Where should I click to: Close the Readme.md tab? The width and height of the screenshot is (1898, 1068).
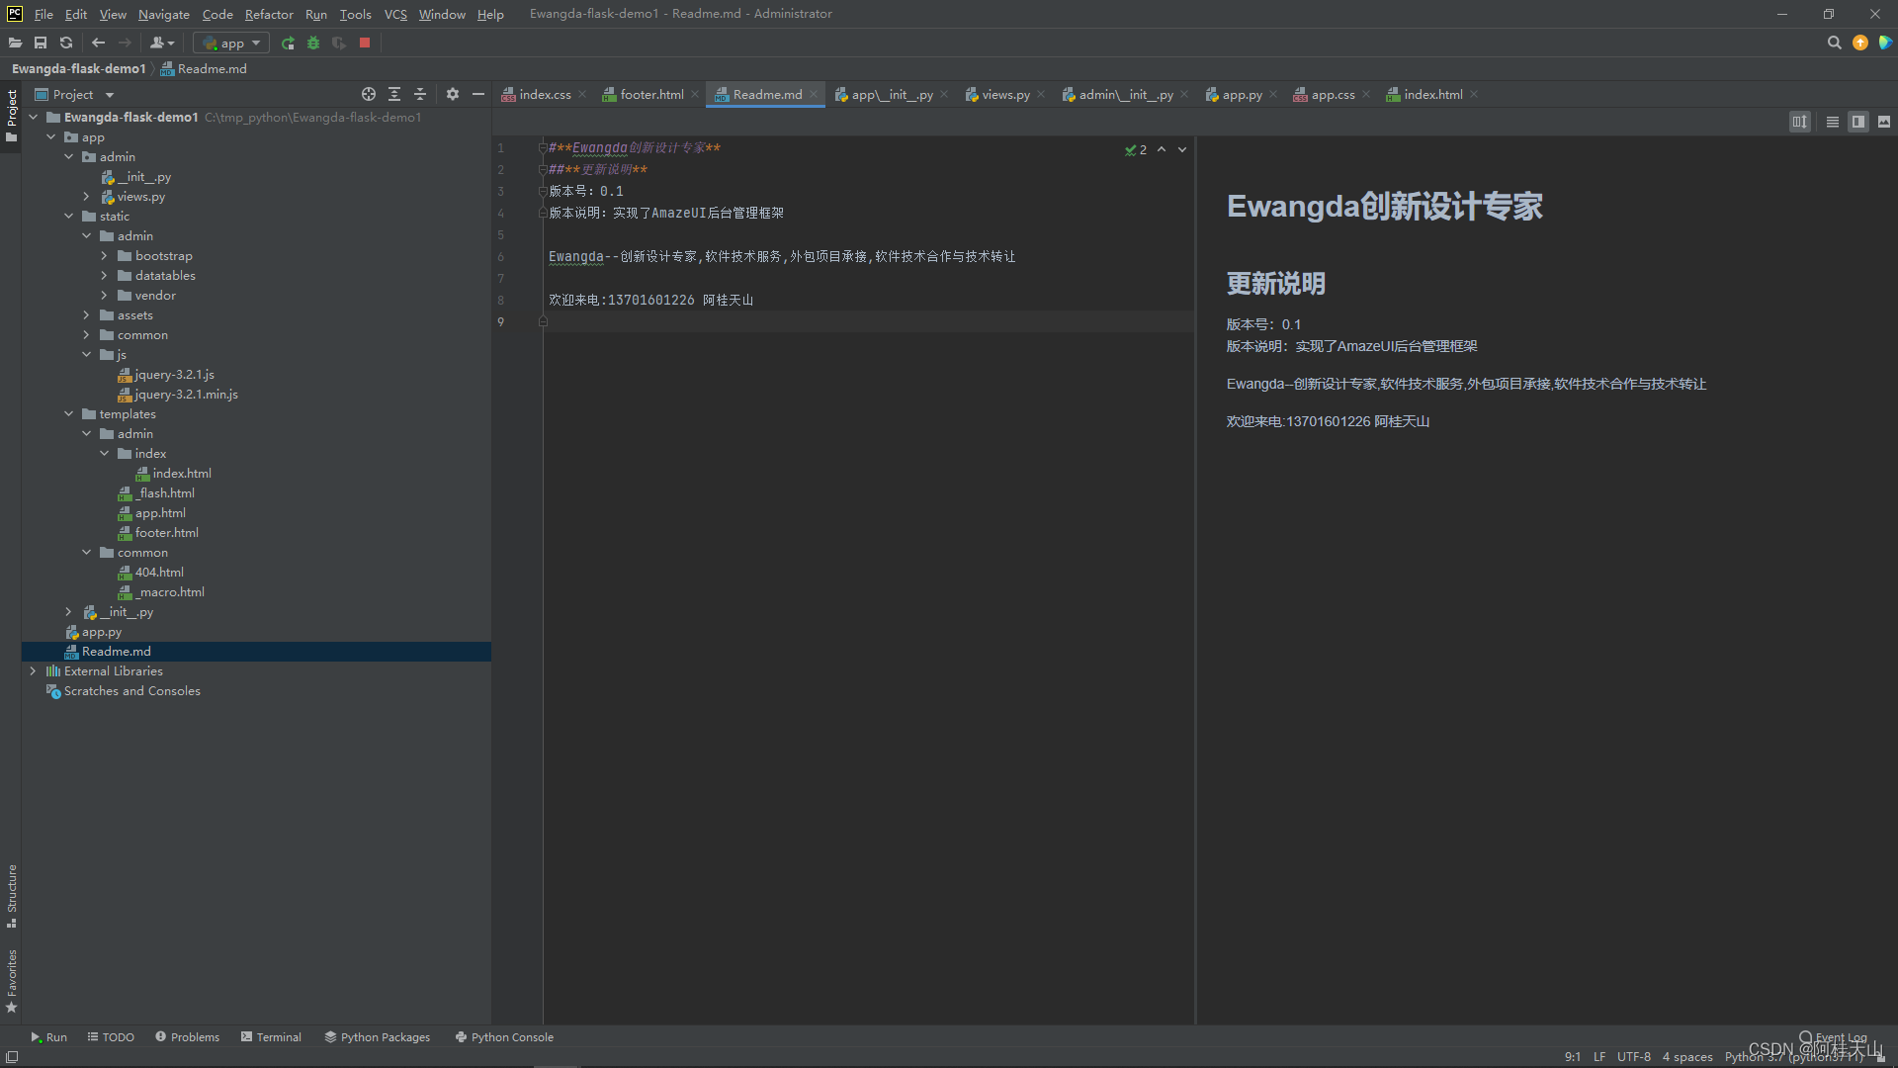(x=814, y=95)
